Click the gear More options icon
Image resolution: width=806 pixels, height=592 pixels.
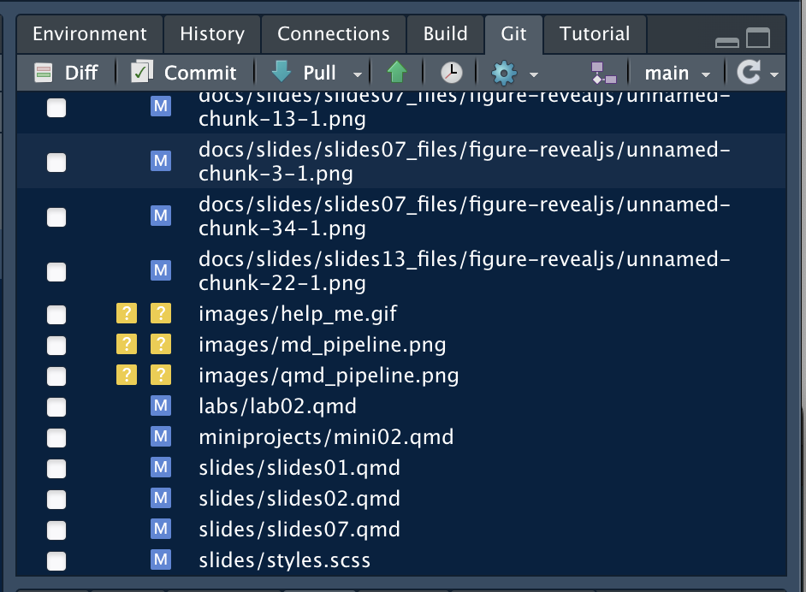tap(504, 73)
